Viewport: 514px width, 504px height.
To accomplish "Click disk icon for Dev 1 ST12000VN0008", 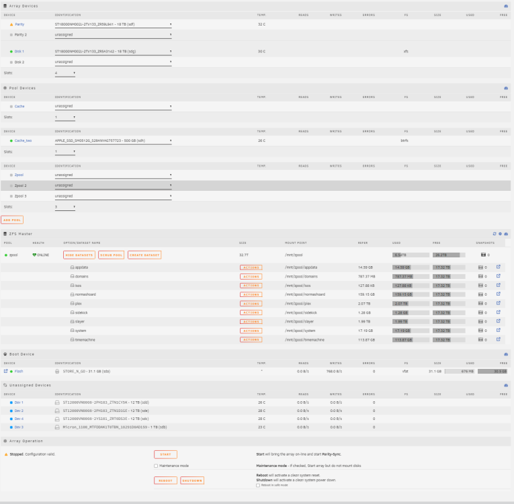I will click(x=57, y=403).
